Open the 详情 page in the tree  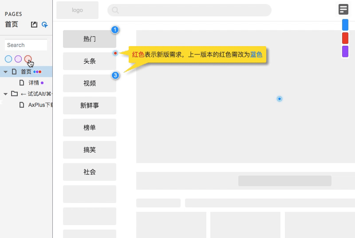[x=33, y=83]
